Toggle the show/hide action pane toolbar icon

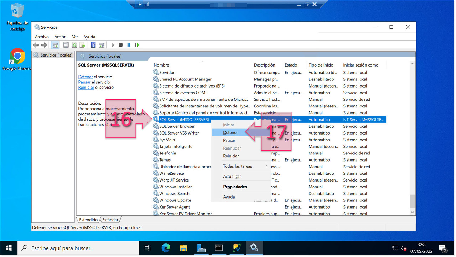click(x=102, y=45)
